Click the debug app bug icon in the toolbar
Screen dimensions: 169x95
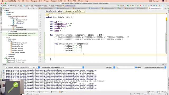click(x=133, y=6)
